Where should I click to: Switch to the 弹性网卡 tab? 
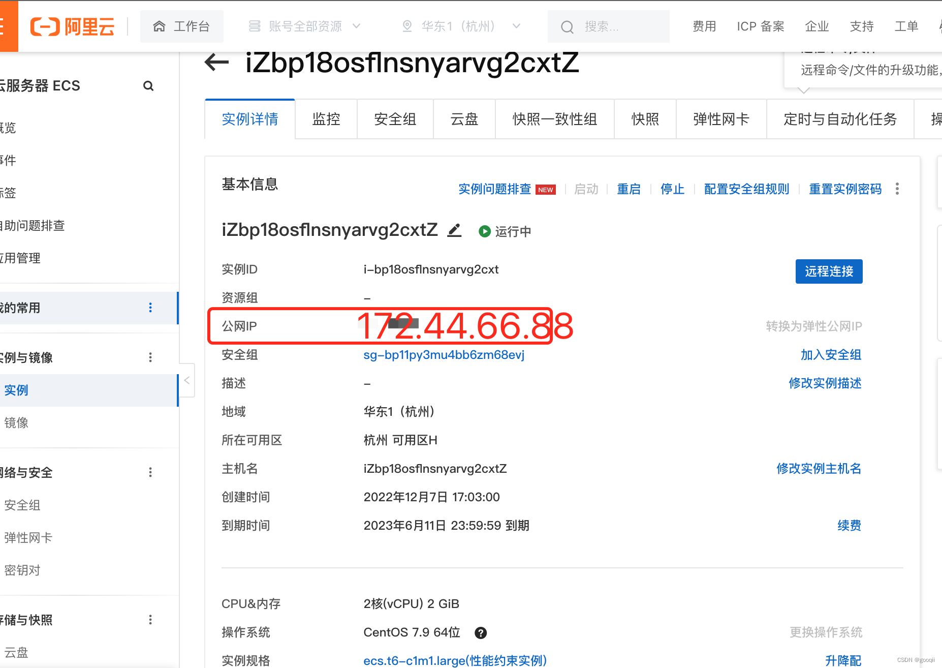[721, 119]
